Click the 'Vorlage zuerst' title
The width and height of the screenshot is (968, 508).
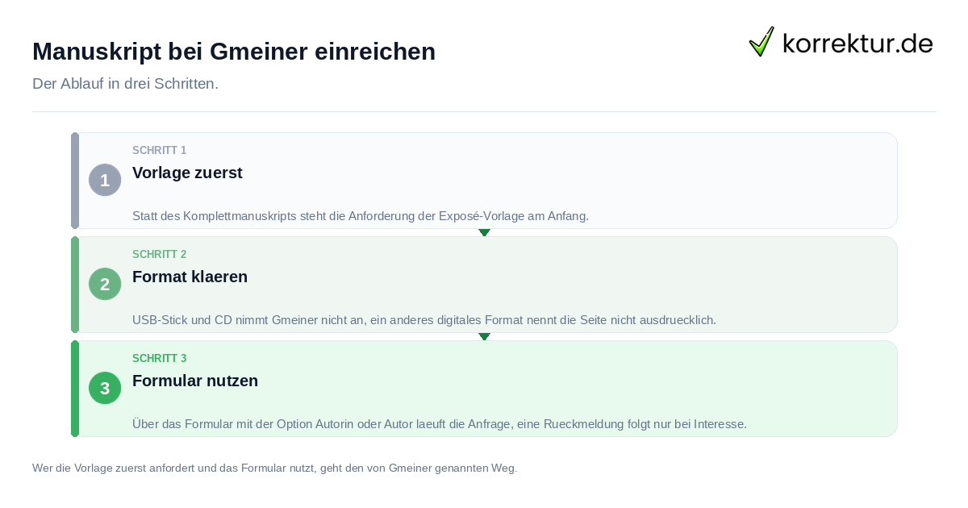[187, 173]
